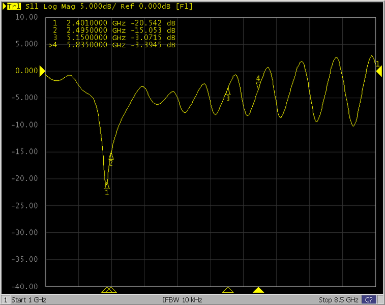Click the filled marker 4 indicator on frequency axis
The height and width of the screenshot is (305, 385).
point(258,290)
